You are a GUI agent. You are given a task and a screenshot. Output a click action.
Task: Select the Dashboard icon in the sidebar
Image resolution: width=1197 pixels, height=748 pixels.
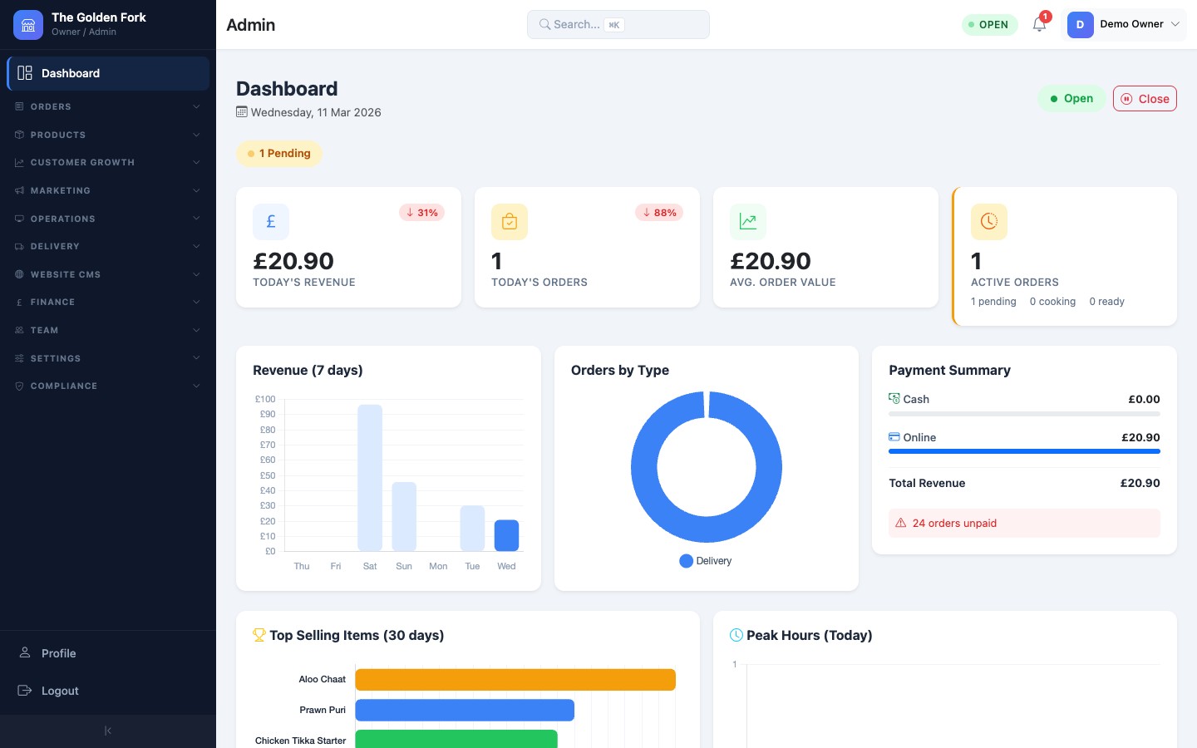[x=25, y=73]
